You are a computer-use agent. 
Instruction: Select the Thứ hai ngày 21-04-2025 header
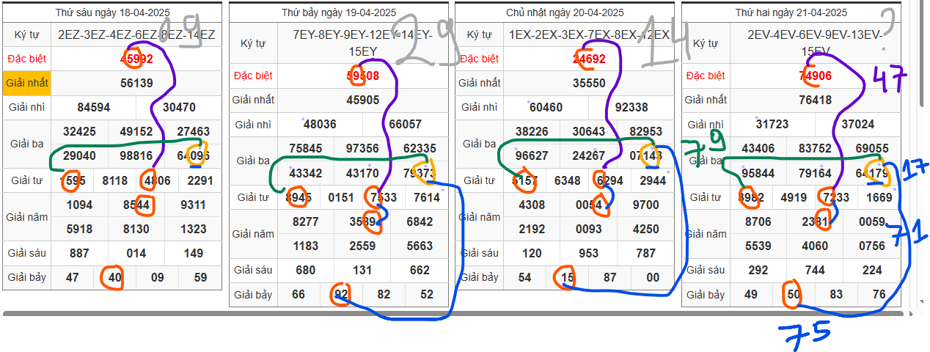[x=791, y=13]
